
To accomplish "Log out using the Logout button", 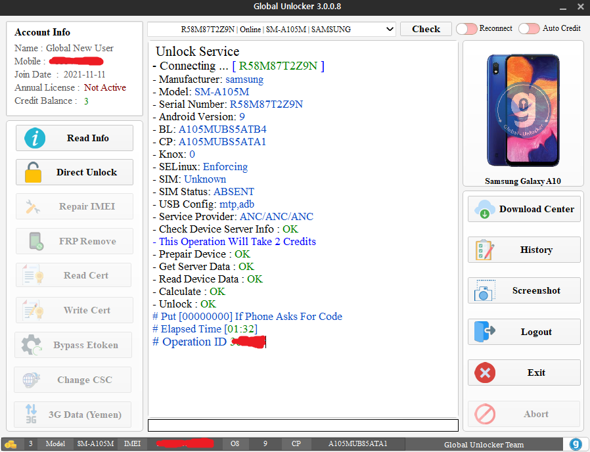I will pos(524,332).
